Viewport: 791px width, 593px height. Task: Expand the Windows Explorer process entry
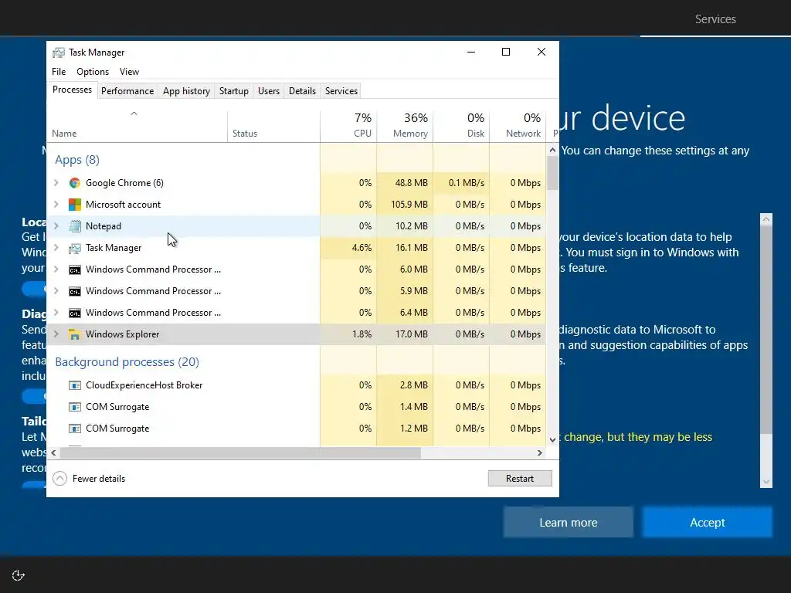pyautogui.click(x=56, y=334)
